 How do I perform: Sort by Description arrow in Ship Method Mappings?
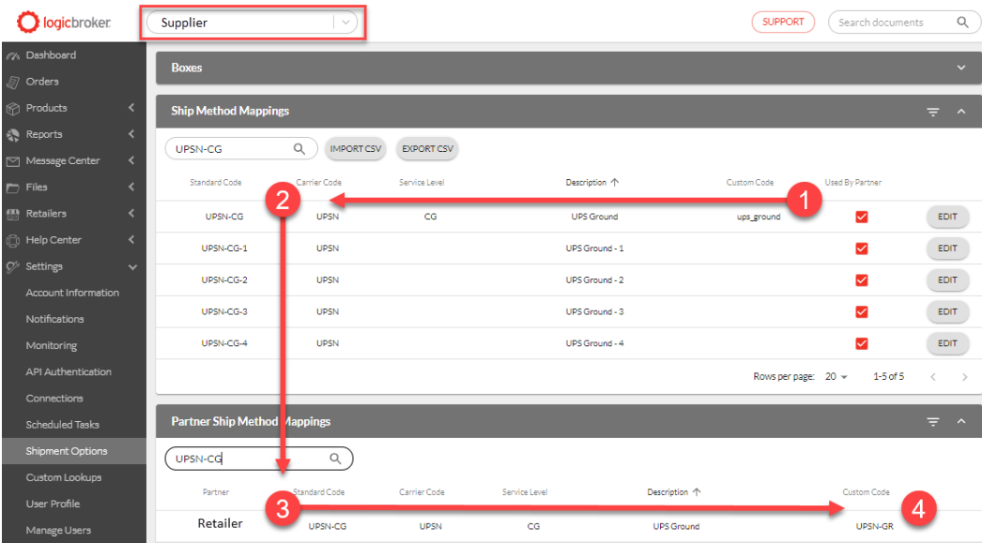click(615, 182)
